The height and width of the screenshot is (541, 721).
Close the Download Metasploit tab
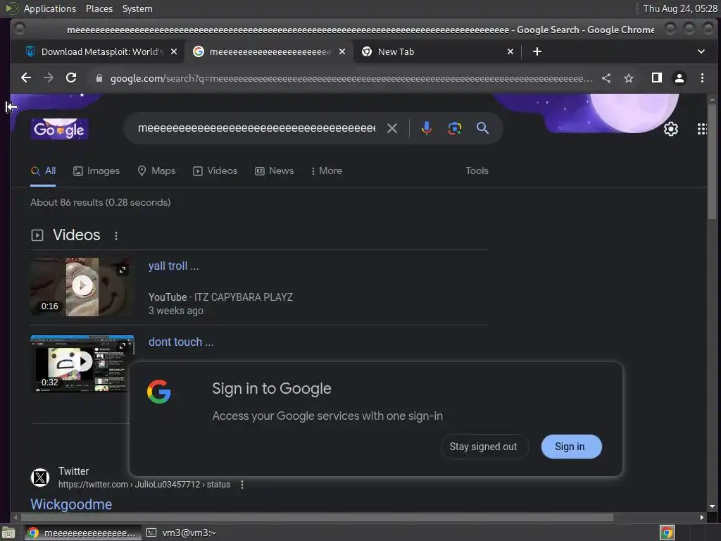pos(174,51)
